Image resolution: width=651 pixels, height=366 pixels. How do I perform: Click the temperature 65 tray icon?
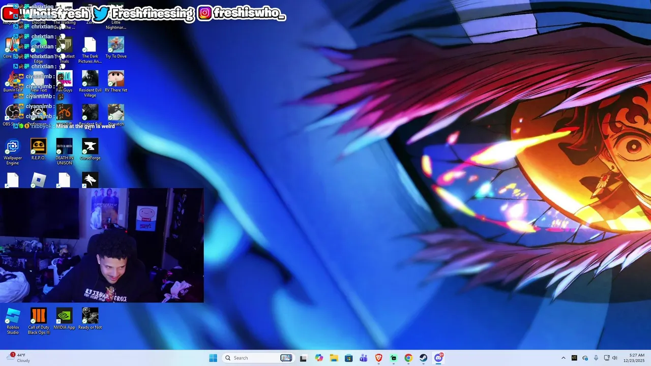tap(574, 358)
